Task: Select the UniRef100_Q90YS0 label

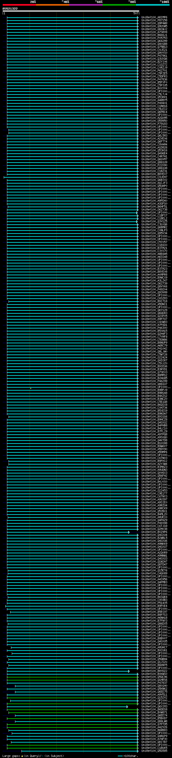Action: pos(154,53)
